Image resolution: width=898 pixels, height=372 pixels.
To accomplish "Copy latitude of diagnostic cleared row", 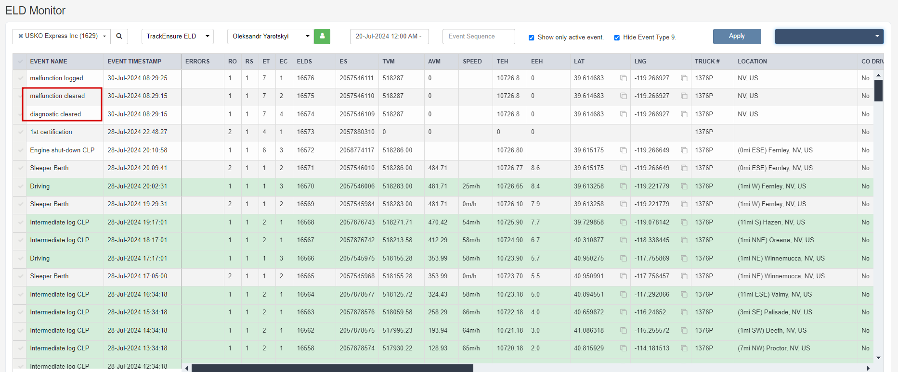I will tap(624, 114).
